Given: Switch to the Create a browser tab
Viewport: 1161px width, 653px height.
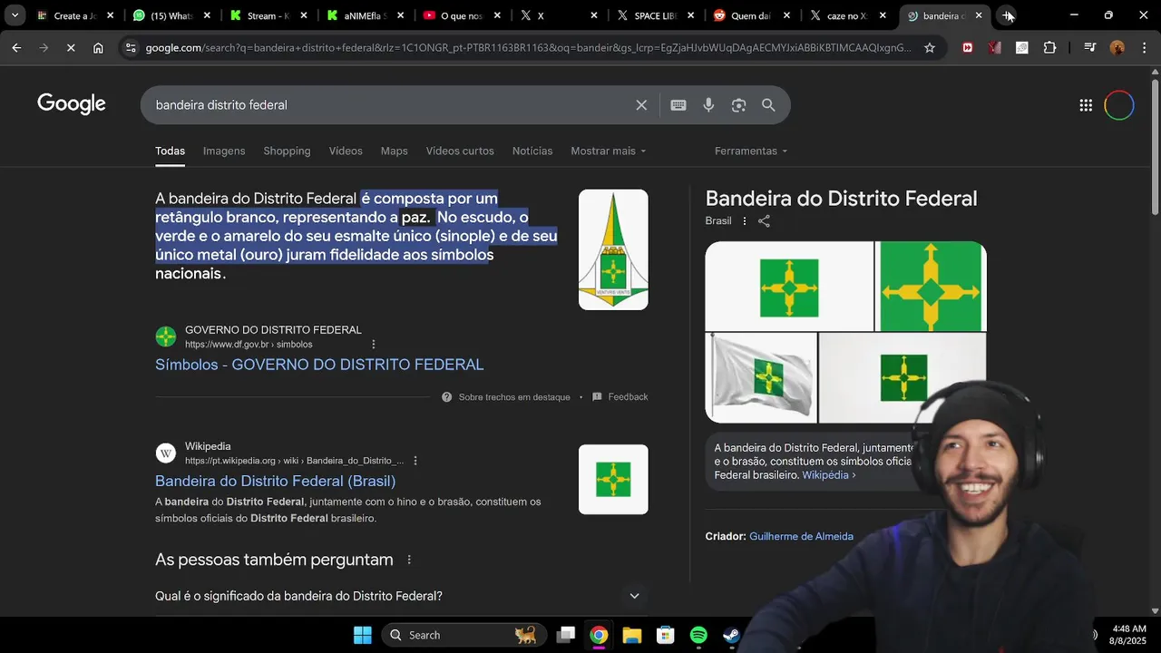Looking at the screenshot, I should click(74, 15).
